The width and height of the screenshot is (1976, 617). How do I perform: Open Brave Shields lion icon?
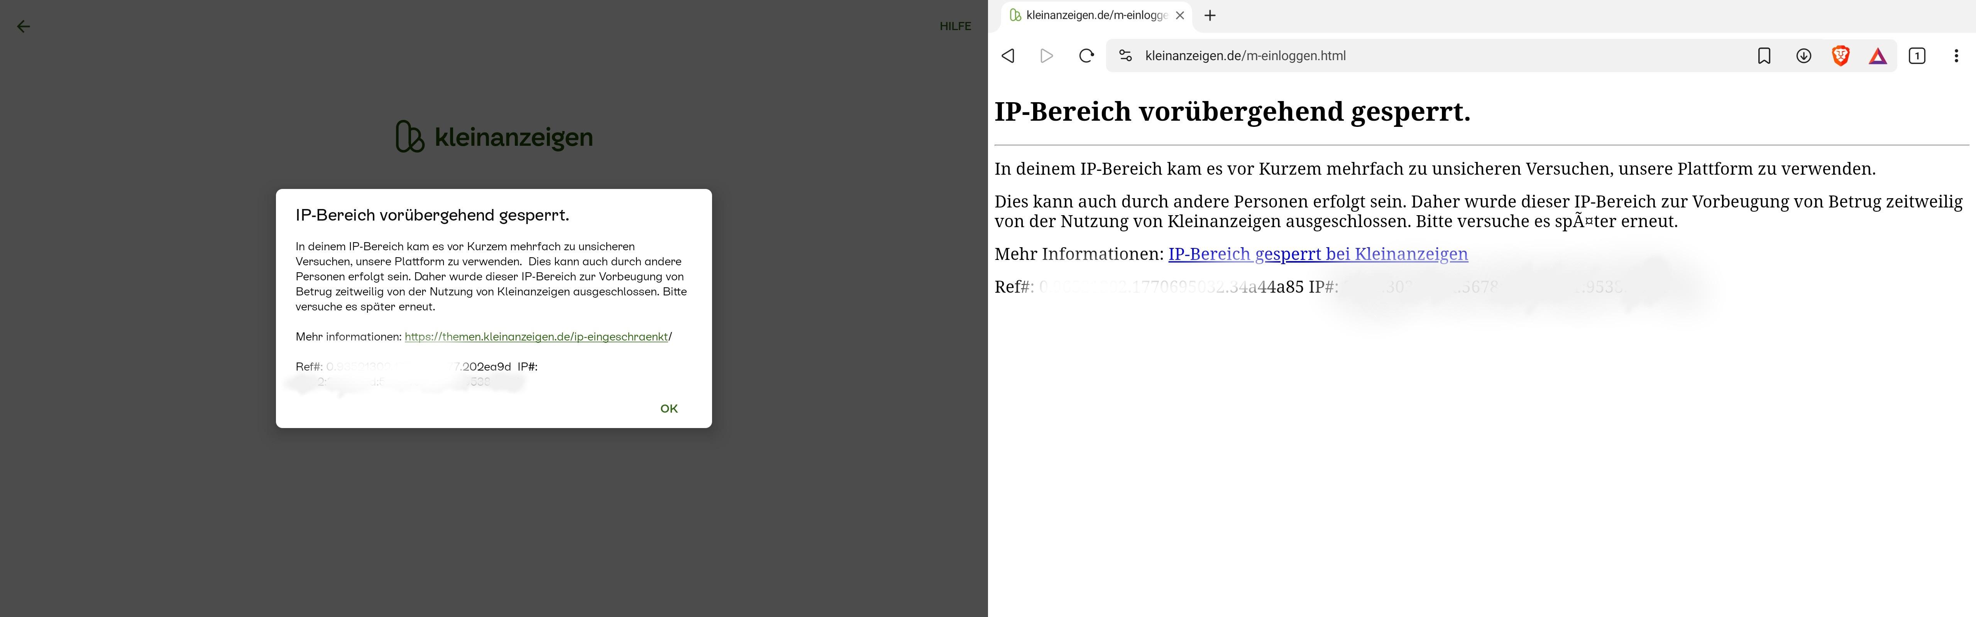point(1840,56)
